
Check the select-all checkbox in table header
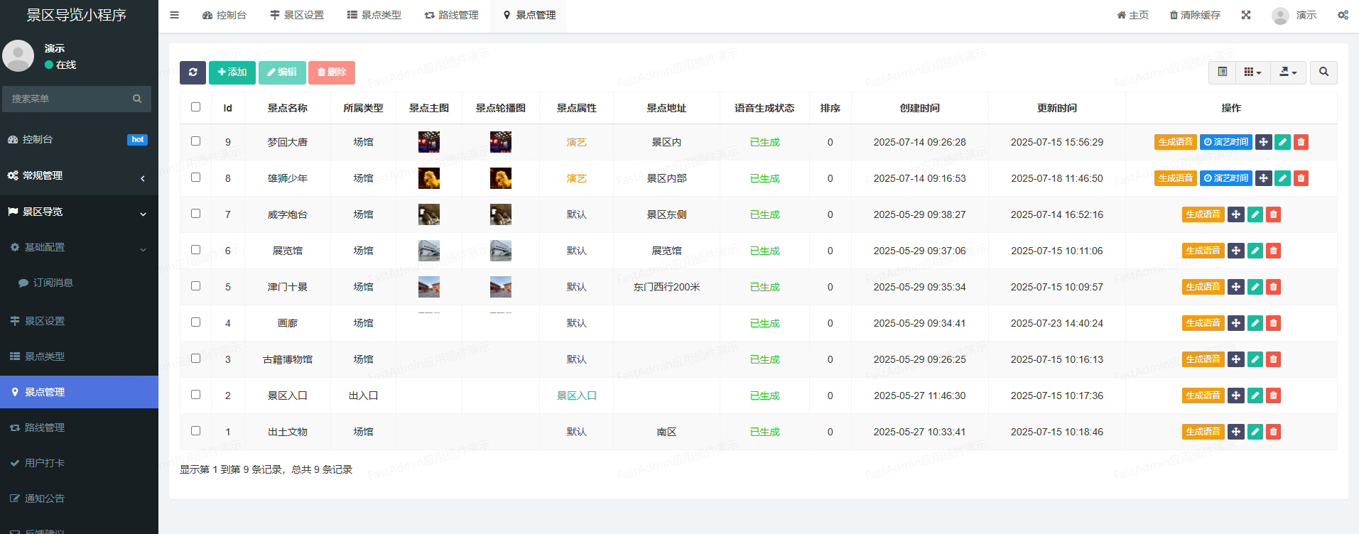coord(195,107)
